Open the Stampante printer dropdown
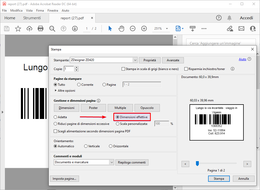 [x=135, y=60]
